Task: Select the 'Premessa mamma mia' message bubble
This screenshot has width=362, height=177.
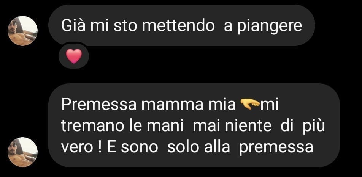Action: tap(194, 125)
